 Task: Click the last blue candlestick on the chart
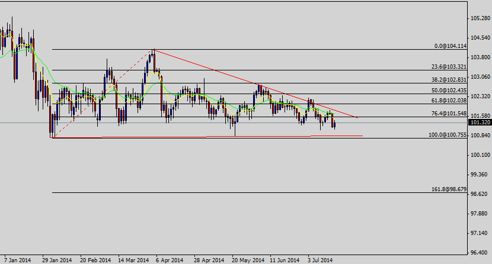(x=336, y=124)
